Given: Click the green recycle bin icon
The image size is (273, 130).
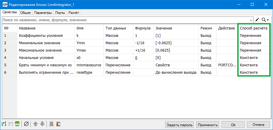Looking at the screenshot, I should coord(17,124).
